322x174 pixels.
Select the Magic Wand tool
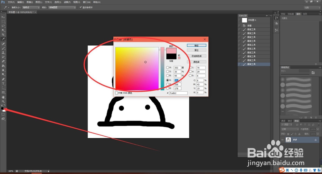click(x=3, y=30)
